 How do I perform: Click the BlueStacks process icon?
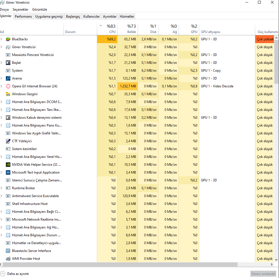[x=8, y=39]
